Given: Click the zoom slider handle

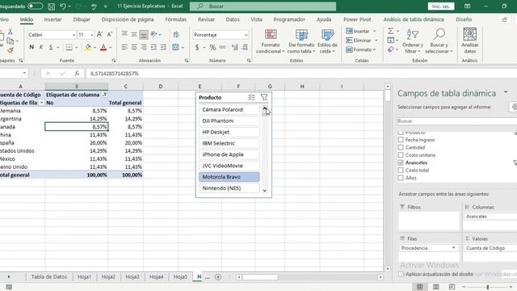Looking at the screenshot, I should click(487, 287).
